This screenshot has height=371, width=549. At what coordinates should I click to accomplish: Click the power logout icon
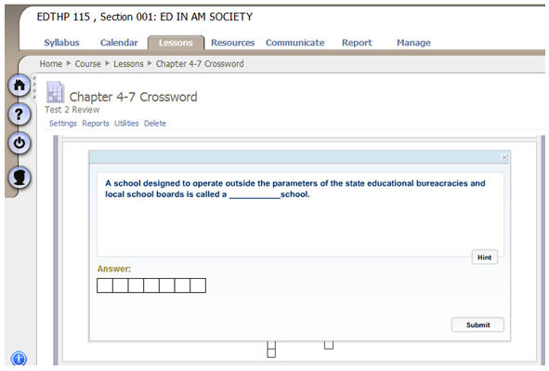pyautogui.click(x=20, y=143)
